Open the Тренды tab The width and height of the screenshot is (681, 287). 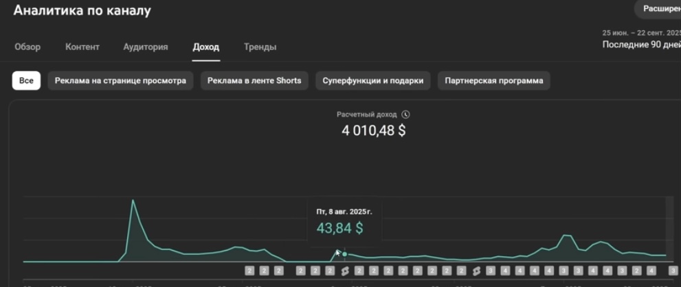pos(260,47)
